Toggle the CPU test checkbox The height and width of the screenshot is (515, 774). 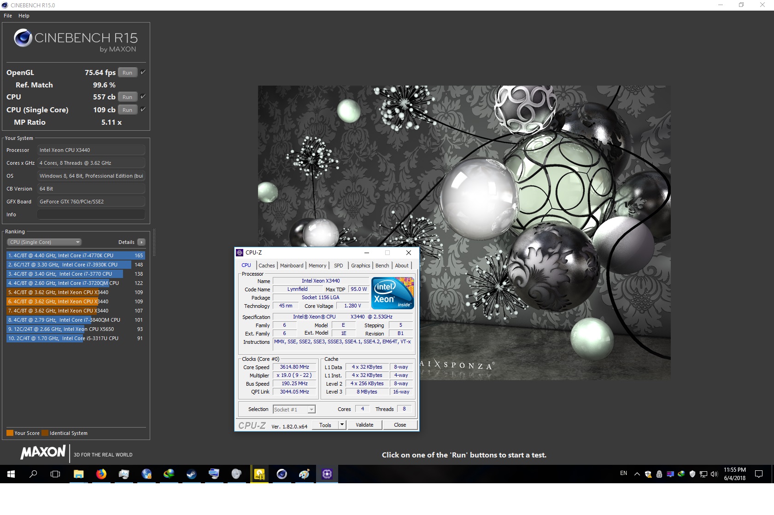click(x=143, y=97)
